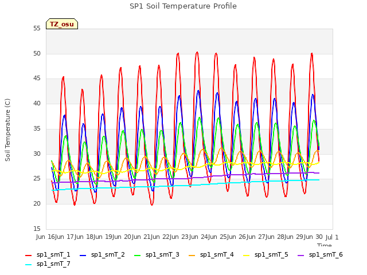Image resolution: width=367 pixels, height=275 pixels.
Task: Click the Soil Temperature (C) axis label
Action: tap(7, 130)
